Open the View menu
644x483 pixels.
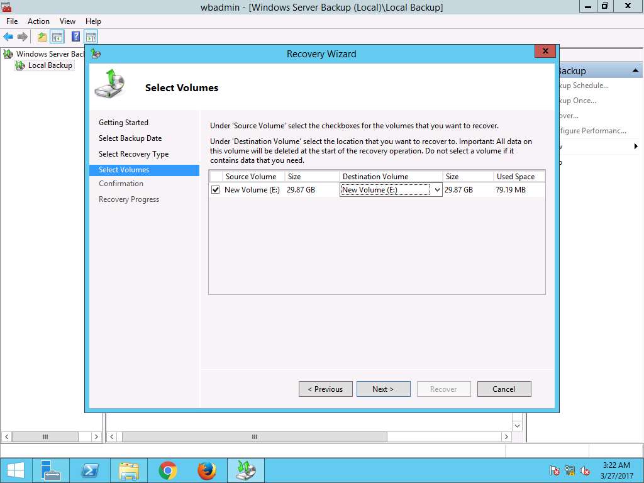67,21
